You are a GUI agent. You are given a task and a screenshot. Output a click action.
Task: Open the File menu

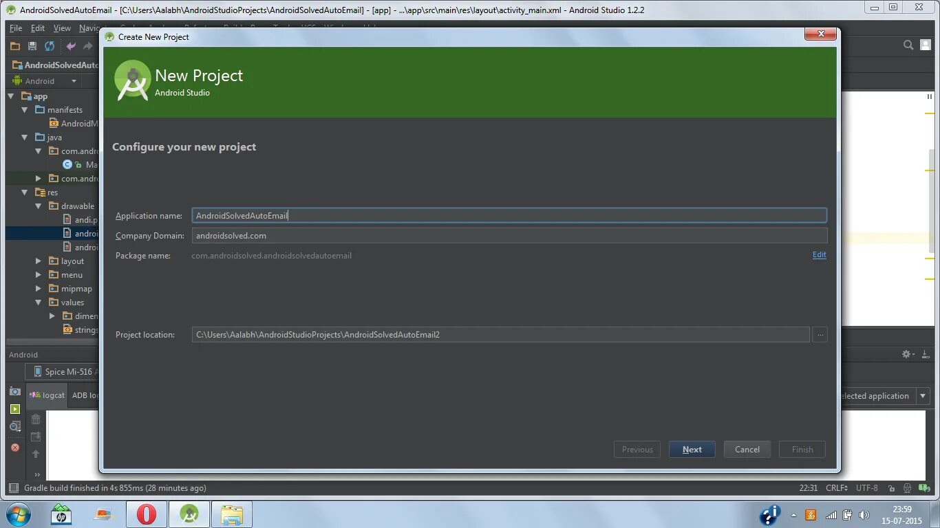pyautogui.click(x=16, y=28)
